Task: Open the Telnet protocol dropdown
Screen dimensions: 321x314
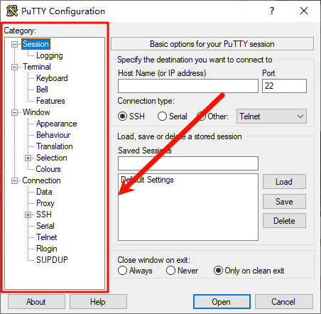Action: 271,117
